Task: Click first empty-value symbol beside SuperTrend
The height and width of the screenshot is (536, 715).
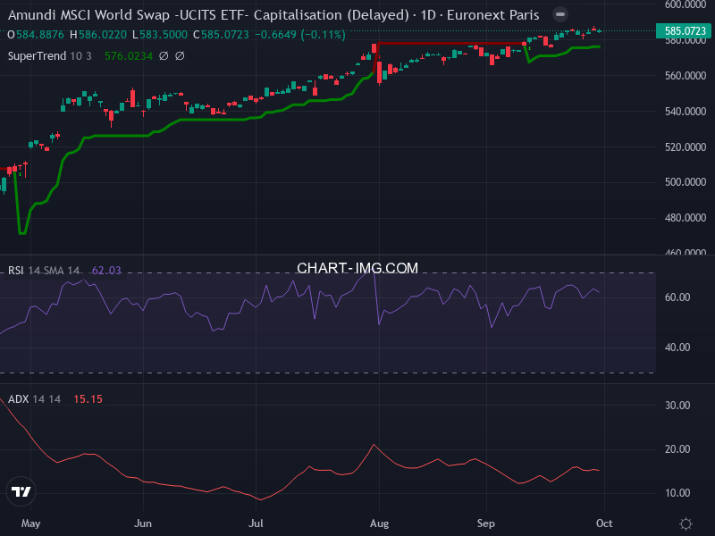Action: 164,55
